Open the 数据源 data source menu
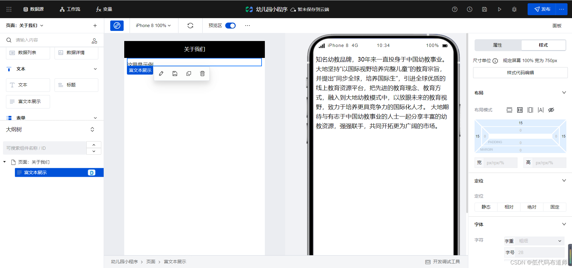 (x=33, y=9)
